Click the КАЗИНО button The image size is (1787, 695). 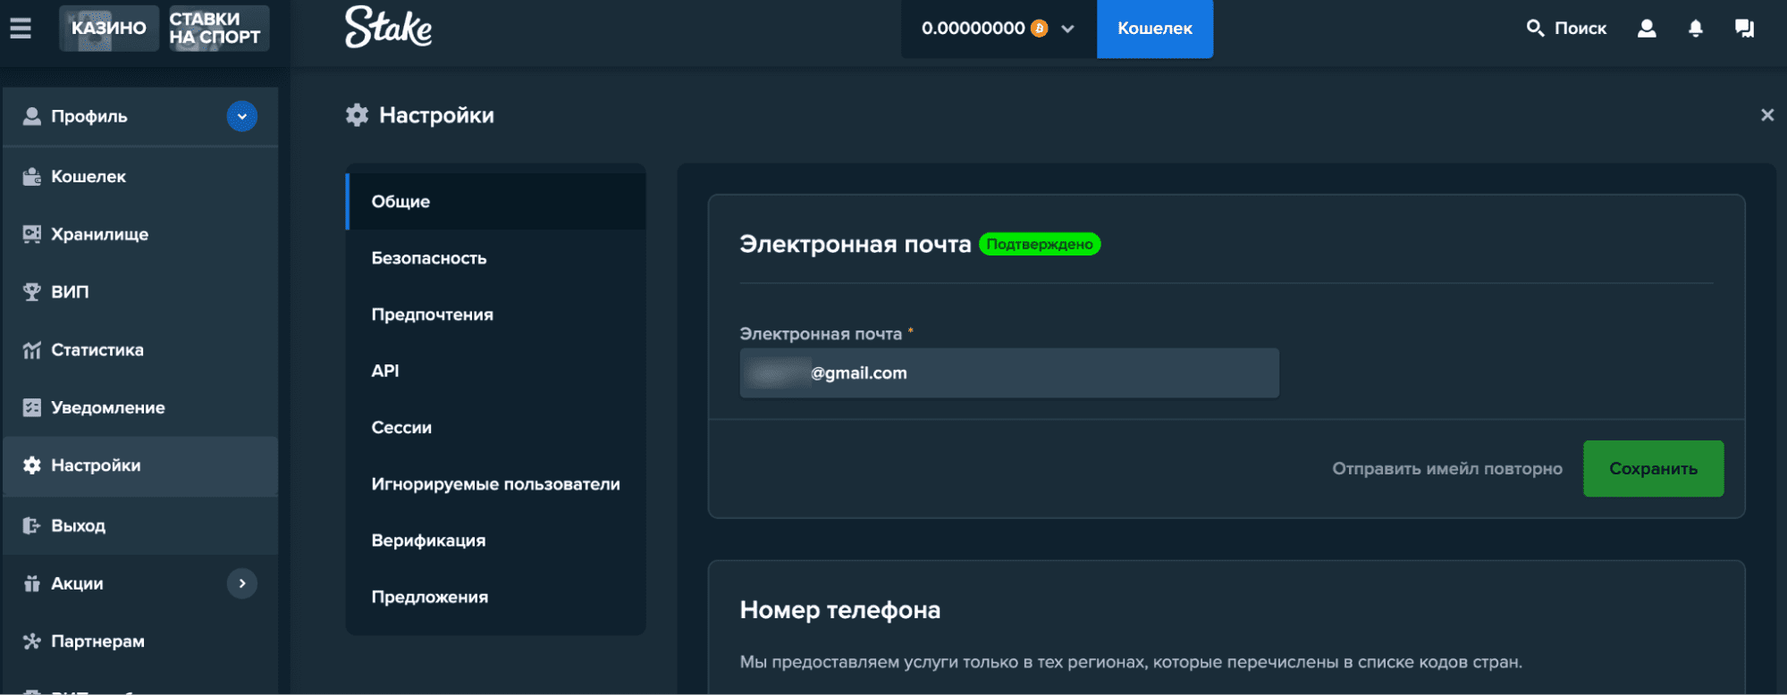click(x=109, y=28)
